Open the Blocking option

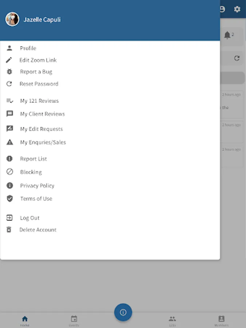click(x=31, y=172)
